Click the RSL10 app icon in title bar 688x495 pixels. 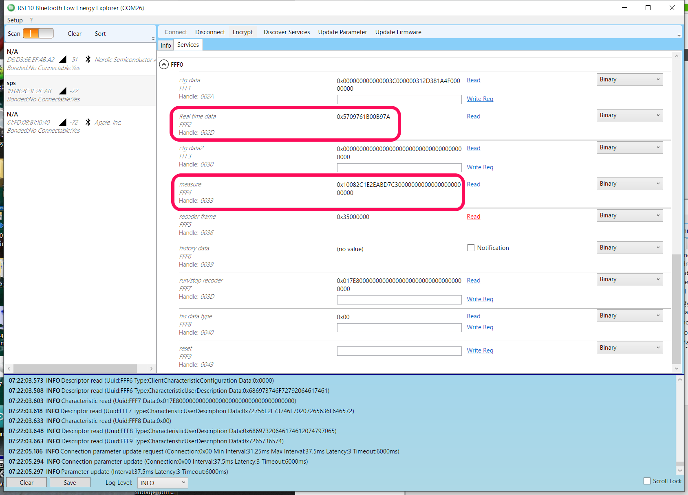pyautogui.click(x=11, y=8)
